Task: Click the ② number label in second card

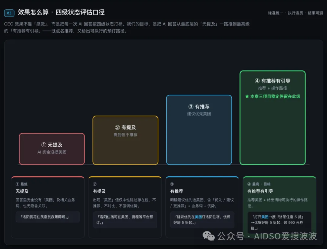Action: coord(95,184)
